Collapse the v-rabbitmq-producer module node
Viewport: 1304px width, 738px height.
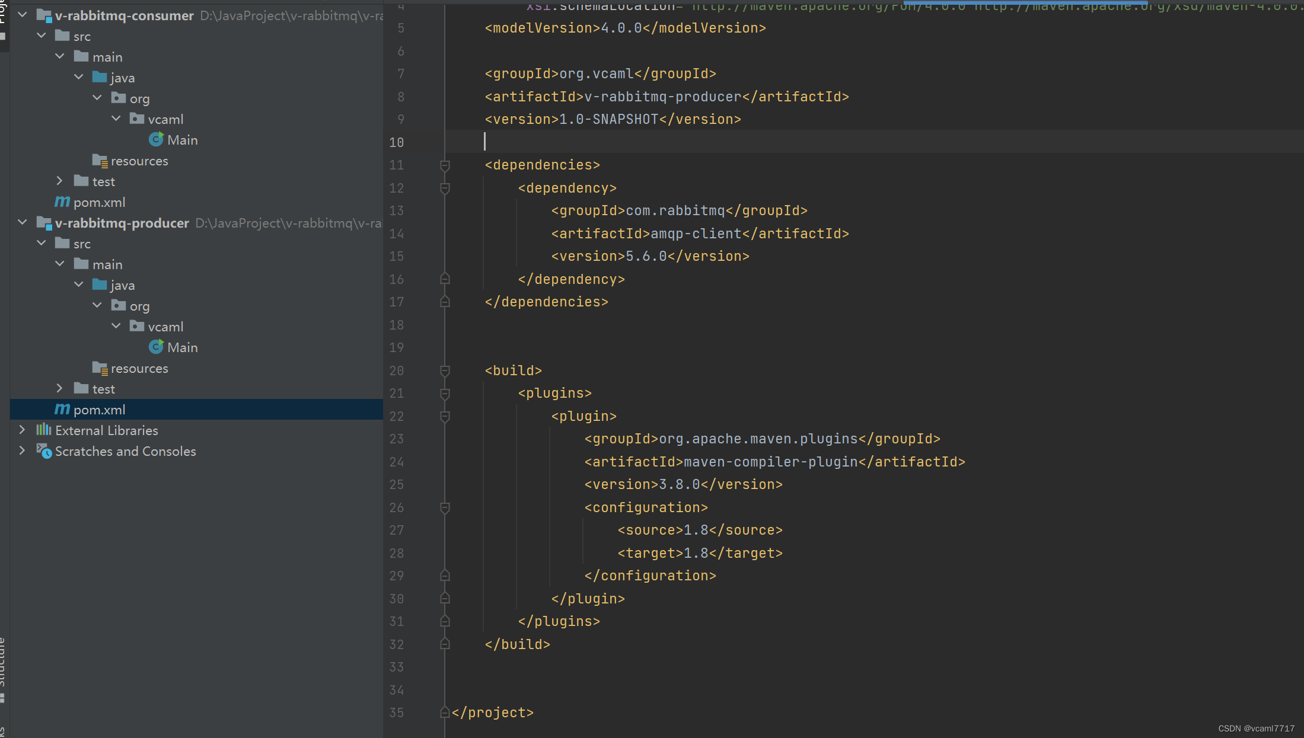pos(23,222)
